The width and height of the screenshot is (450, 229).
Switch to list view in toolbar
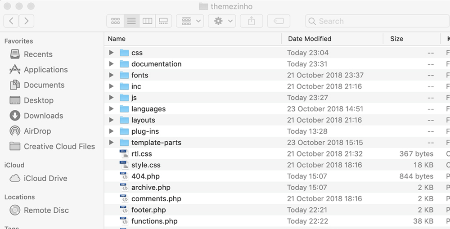point(131,21)
